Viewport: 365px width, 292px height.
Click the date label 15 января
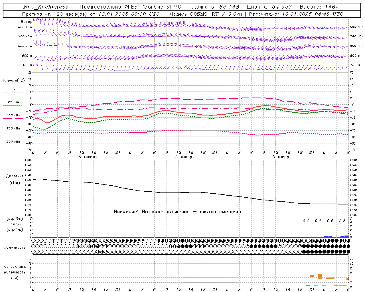[281, 157]
